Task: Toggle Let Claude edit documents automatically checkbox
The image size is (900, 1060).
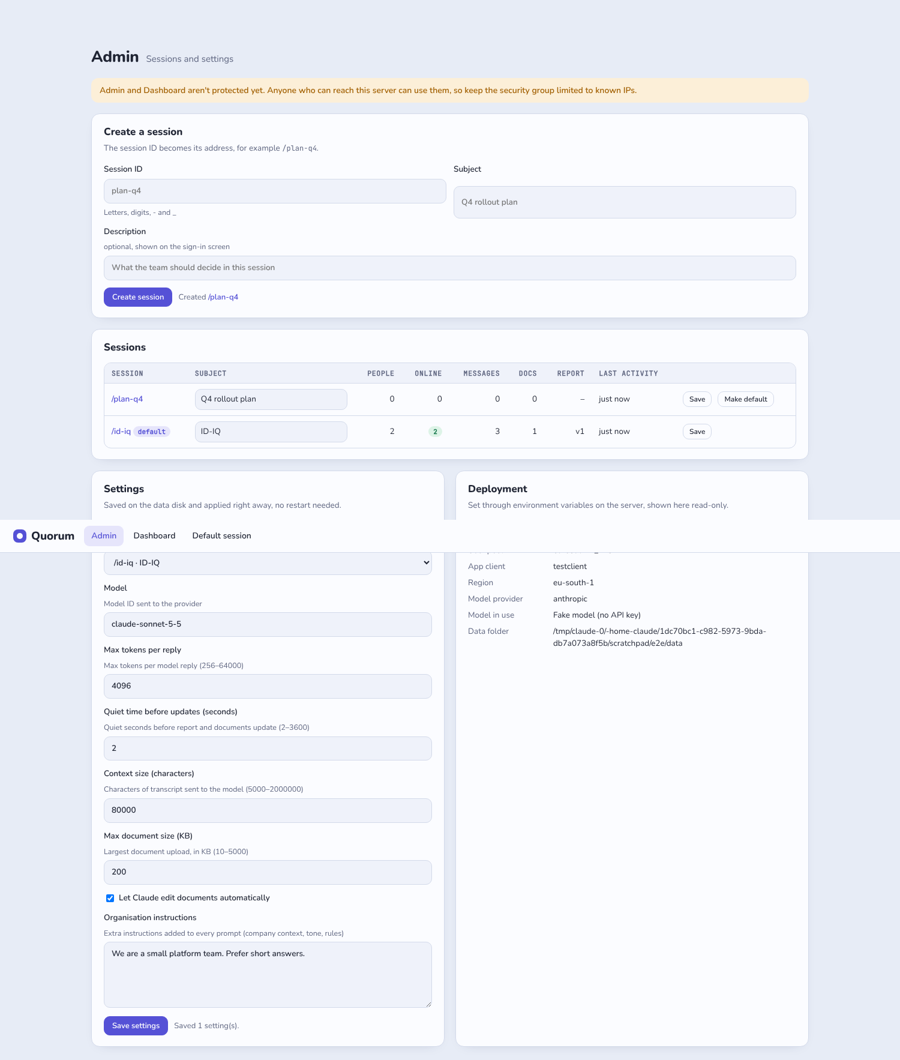Action: click(110, 898)
